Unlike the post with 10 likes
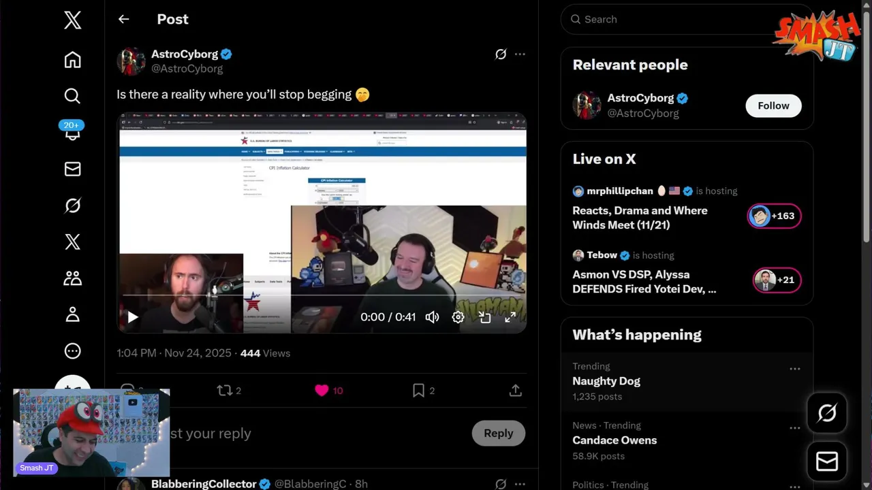 pyautogui.click(x=328, y=391)
